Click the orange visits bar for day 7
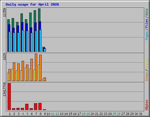 pos(36,67)
